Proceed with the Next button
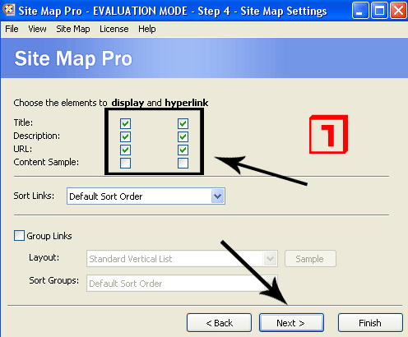 [291, 323]
